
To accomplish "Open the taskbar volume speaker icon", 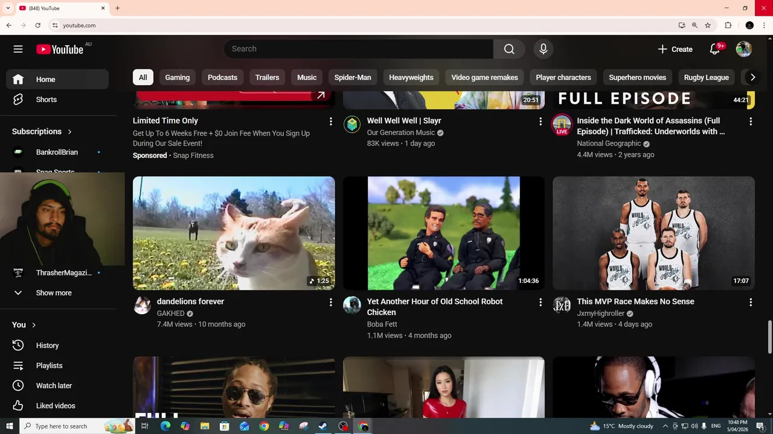I will pos(694,426).
